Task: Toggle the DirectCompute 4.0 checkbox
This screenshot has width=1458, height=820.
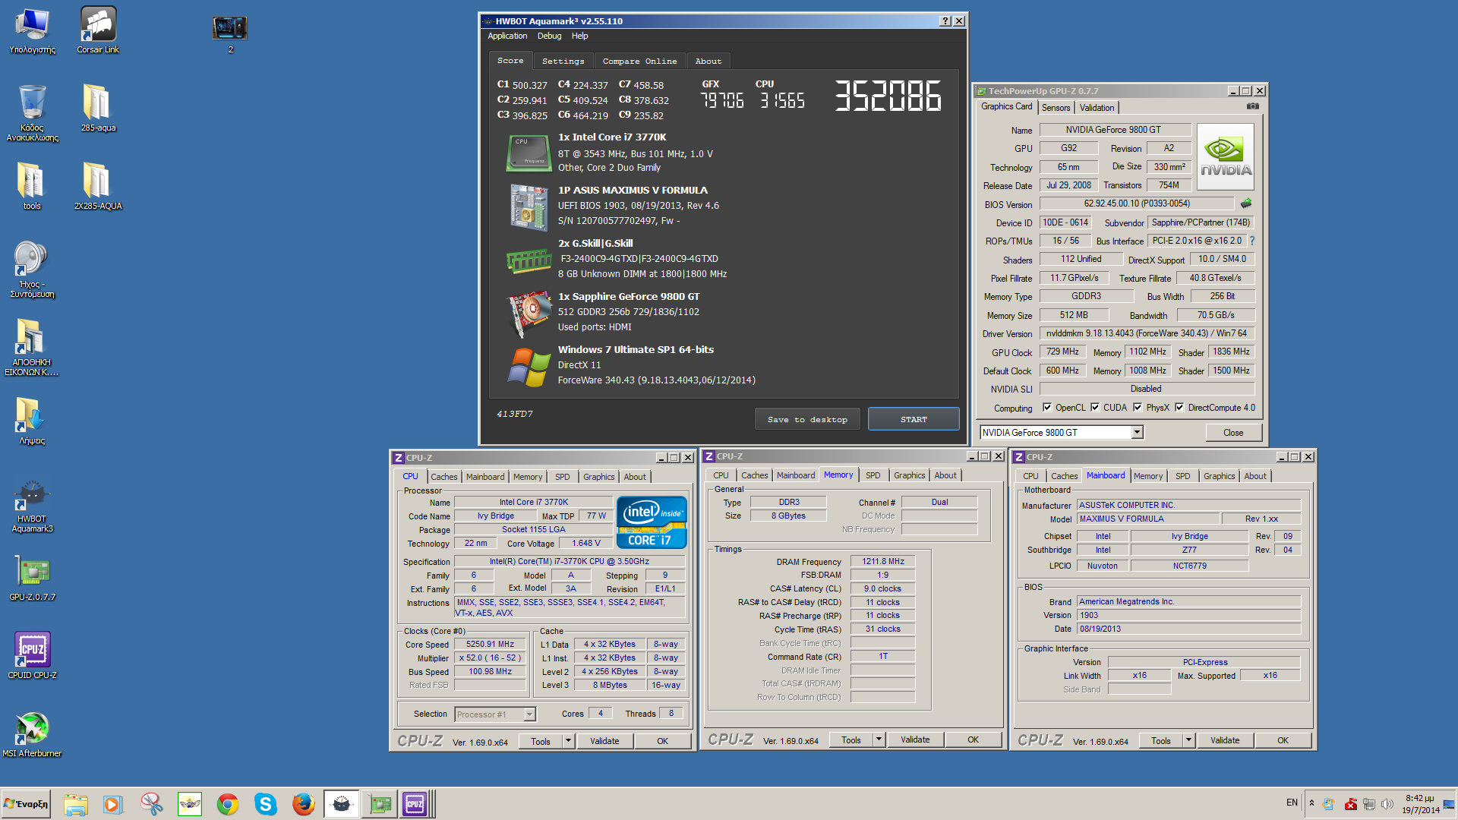Action: pos(1179,408)
